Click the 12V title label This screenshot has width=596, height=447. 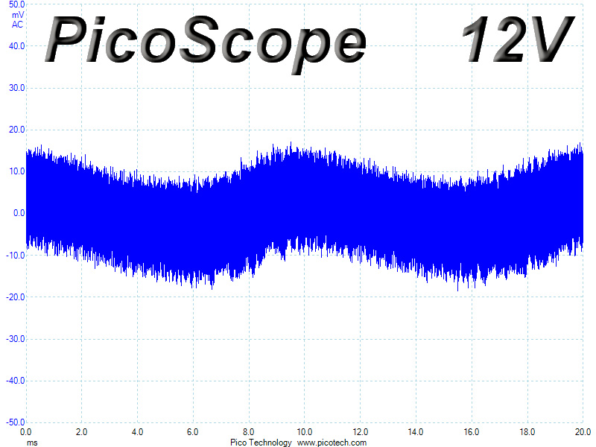517,39
